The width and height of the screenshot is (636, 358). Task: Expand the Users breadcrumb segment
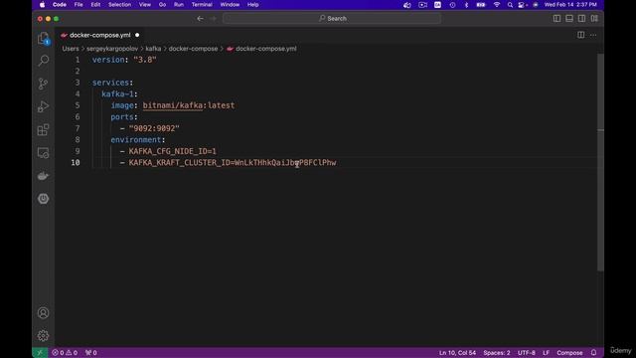[x=71, y=49]
